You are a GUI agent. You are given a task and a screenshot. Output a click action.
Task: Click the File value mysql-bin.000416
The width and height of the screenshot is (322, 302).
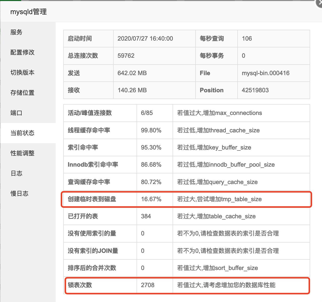tap(266, 73)
